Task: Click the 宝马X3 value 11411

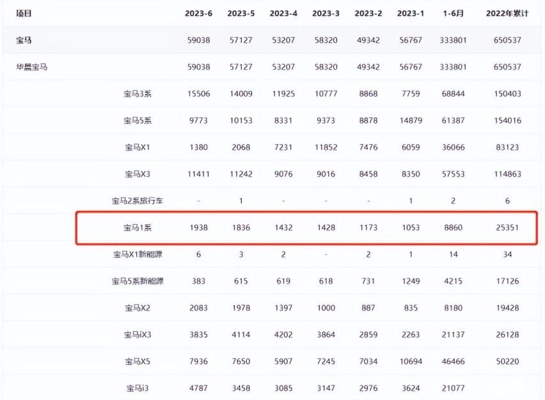Action: (198, 174)
